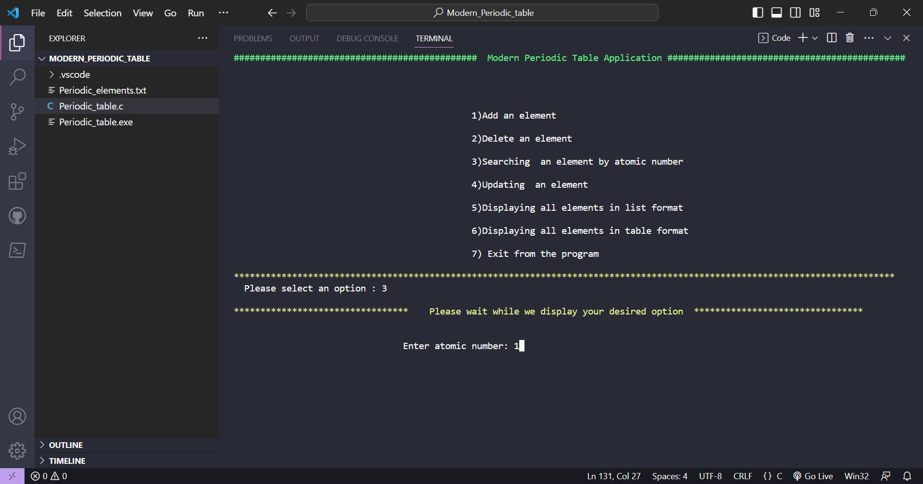Open the Run menu
Viewport: 923px width, 484px height.
tap(196, 13)
